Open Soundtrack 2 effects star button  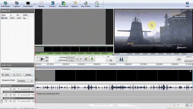11,101
